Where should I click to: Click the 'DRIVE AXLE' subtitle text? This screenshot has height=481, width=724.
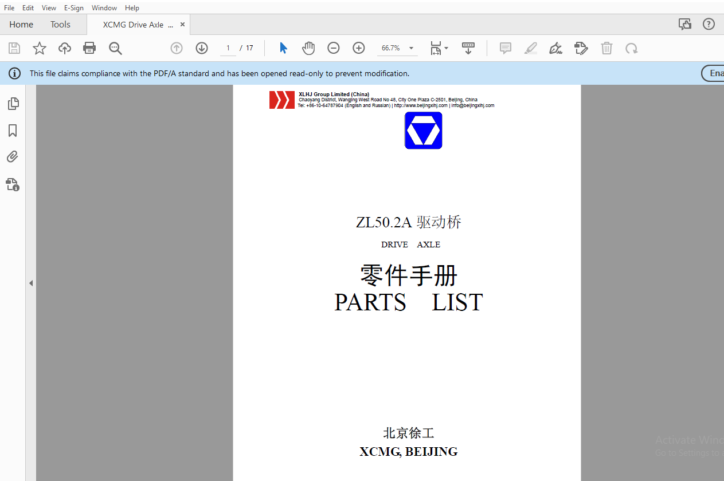[x=410, y=245]
